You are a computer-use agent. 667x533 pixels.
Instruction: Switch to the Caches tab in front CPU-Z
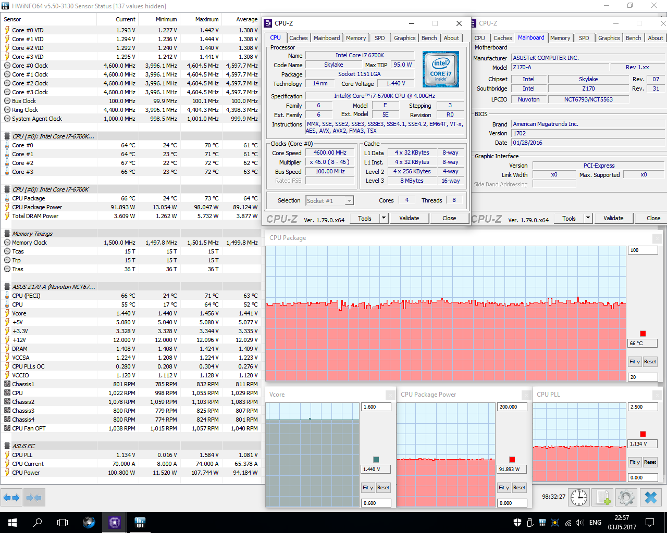[299, 38]
